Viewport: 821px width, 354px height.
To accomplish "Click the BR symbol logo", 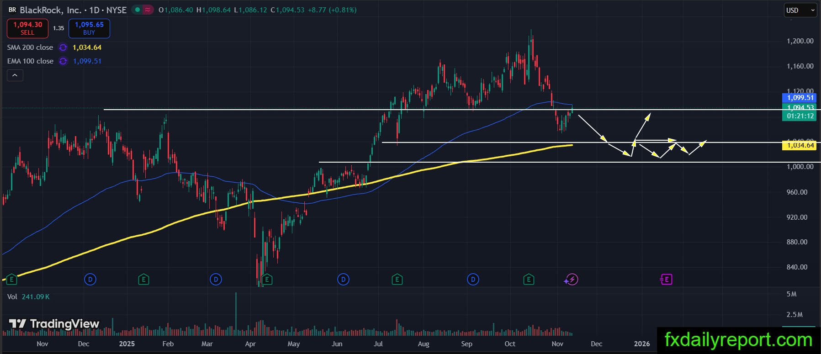I will pos(12,10).
